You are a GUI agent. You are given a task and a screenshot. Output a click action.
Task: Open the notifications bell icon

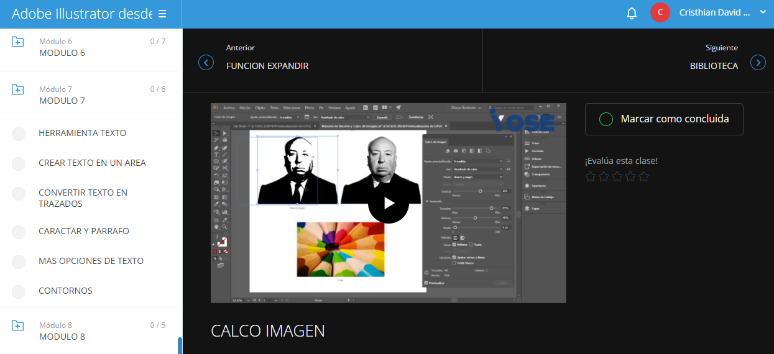tap(632, 13)
